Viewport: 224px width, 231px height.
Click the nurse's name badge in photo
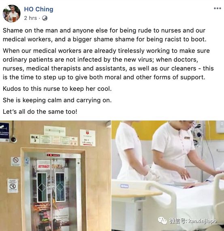187,138
